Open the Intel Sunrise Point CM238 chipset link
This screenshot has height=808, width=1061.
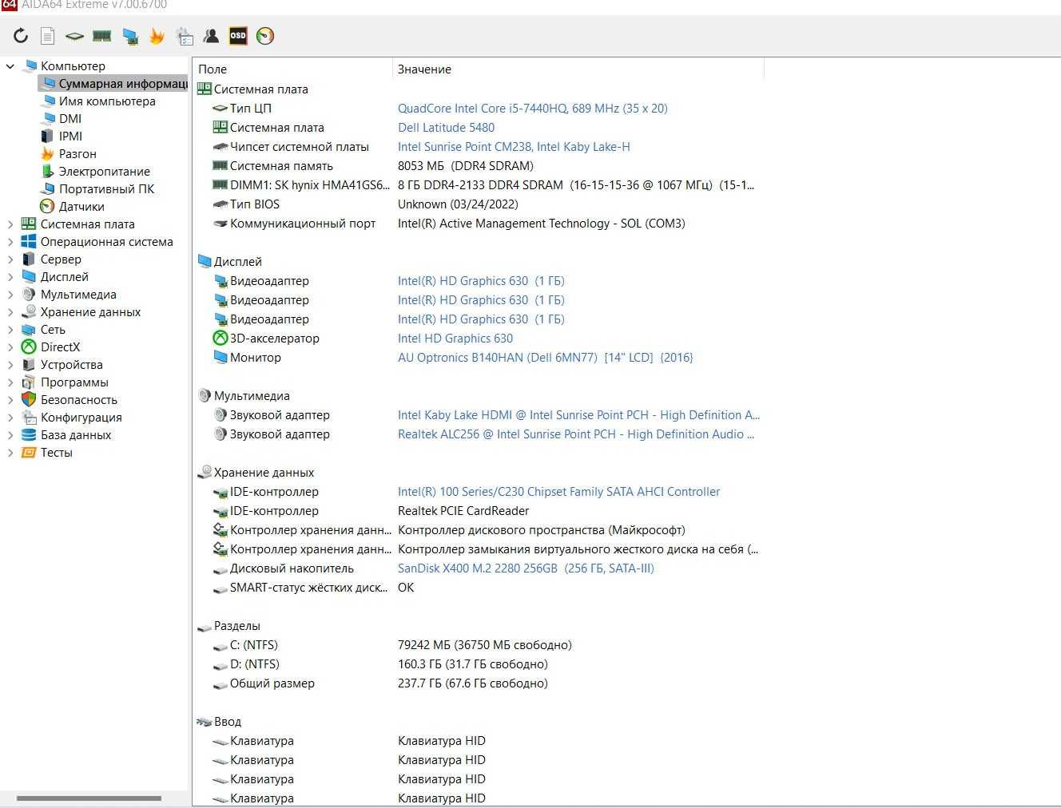coord(514,147)
